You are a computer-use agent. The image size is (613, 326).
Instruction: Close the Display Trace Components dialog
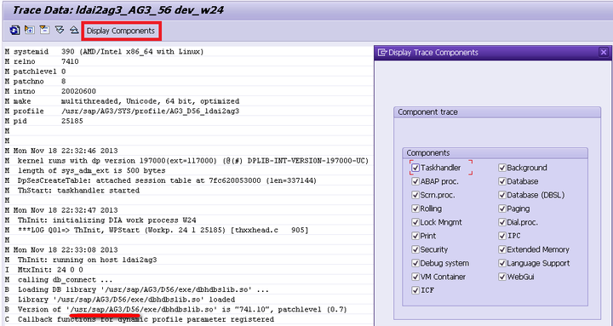click(x=604, y=52)
